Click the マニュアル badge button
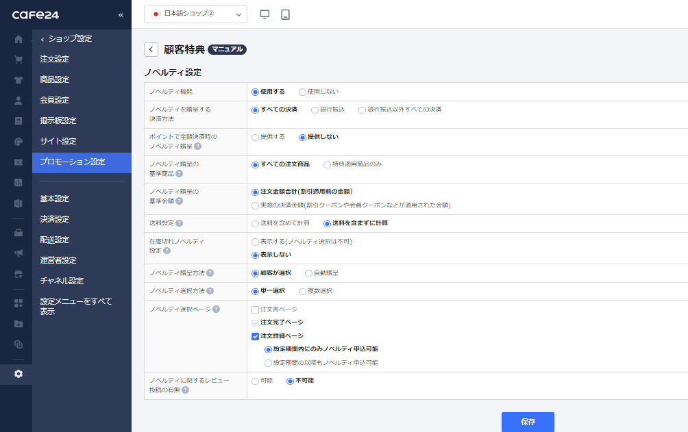Screen dimensions: 688x432 tap(227, 49)
